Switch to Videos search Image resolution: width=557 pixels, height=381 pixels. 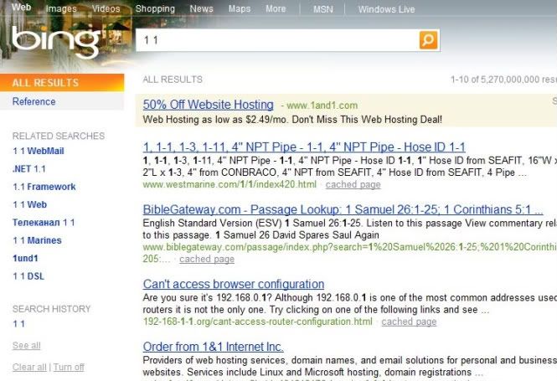(106, 9)
